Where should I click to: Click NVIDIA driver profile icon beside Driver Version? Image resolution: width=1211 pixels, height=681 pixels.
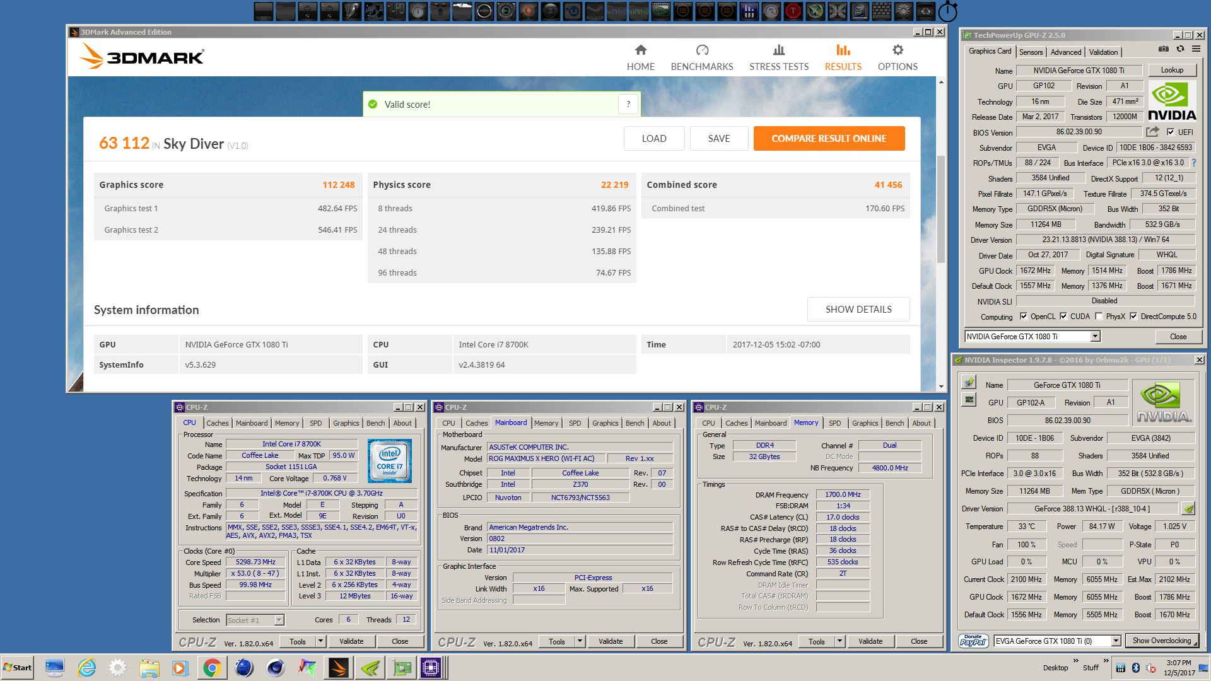click(x=1188, y=509)
